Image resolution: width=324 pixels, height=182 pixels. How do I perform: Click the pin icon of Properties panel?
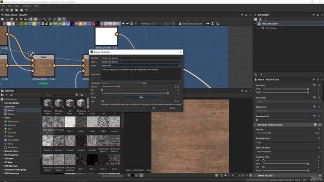[313, 79]
